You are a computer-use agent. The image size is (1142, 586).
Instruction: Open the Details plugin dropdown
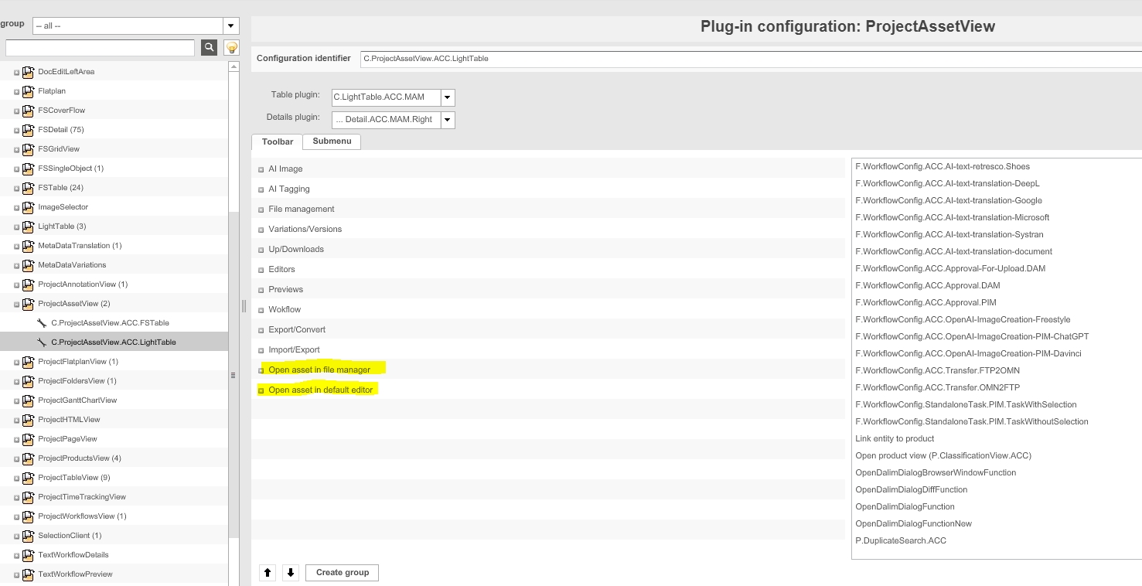click(x=448, y=120)
